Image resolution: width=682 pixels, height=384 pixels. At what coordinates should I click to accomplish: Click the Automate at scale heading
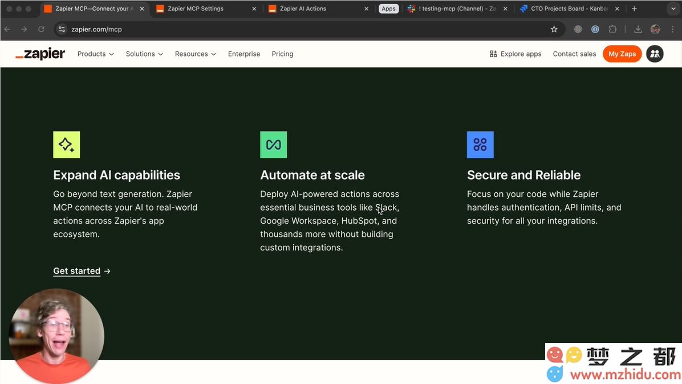[x=312, y=175]
